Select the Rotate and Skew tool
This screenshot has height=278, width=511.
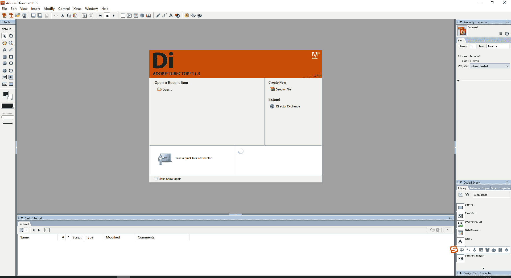(x=11, y=36)
